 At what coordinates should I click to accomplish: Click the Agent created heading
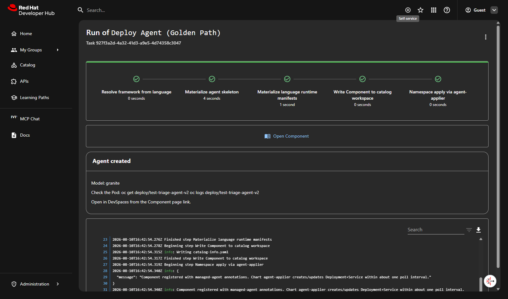click(x=112, y=161)
